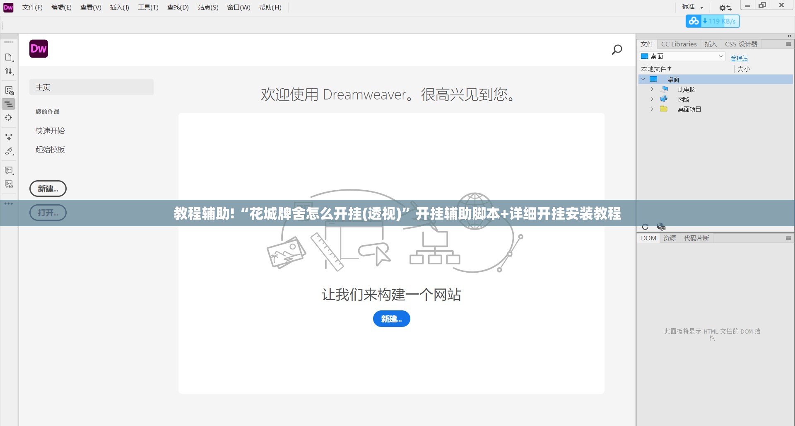Select the DOM panel tab
795x426 pixels.
pyautogui.click(x=648, y=238)
